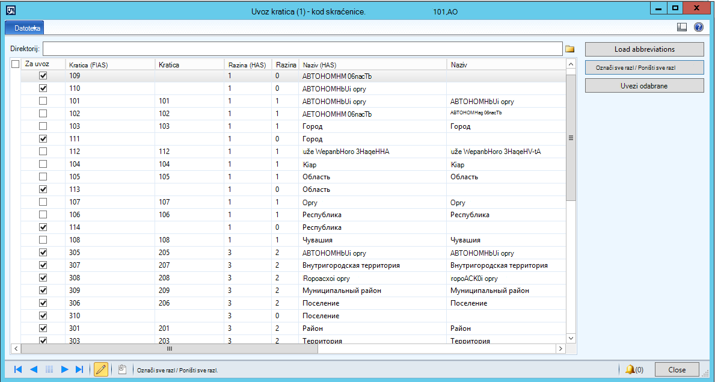Sort by Za uvoz column header

(43, 64)
